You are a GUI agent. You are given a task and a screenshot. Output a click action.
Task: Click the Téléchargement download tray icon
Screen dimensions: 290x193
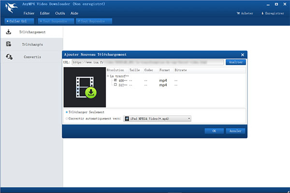click(9, 32)
